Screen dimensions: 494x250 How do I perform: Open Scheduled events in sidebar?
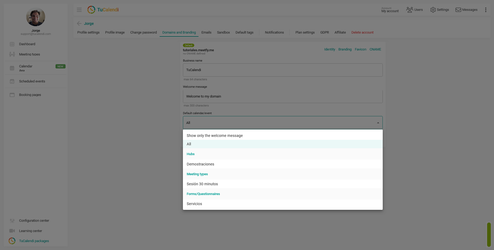(32, 81)
